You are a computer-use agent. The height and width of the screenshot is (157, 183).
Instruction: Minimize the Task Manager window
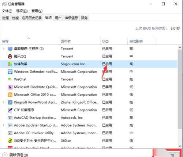point(151,4)
